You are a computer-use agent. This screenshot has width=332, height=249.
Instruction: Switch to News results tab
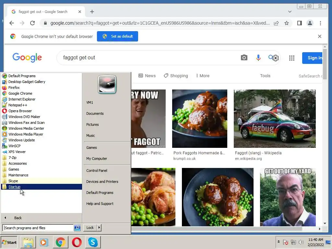click(147, 76)
